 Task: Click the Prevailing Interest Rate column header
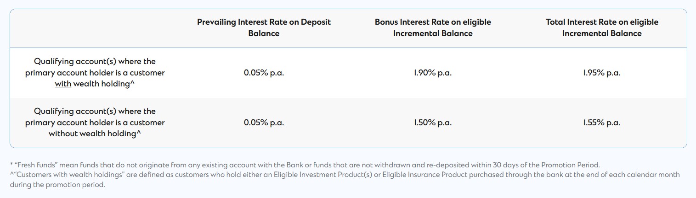[x=264, y=27]
